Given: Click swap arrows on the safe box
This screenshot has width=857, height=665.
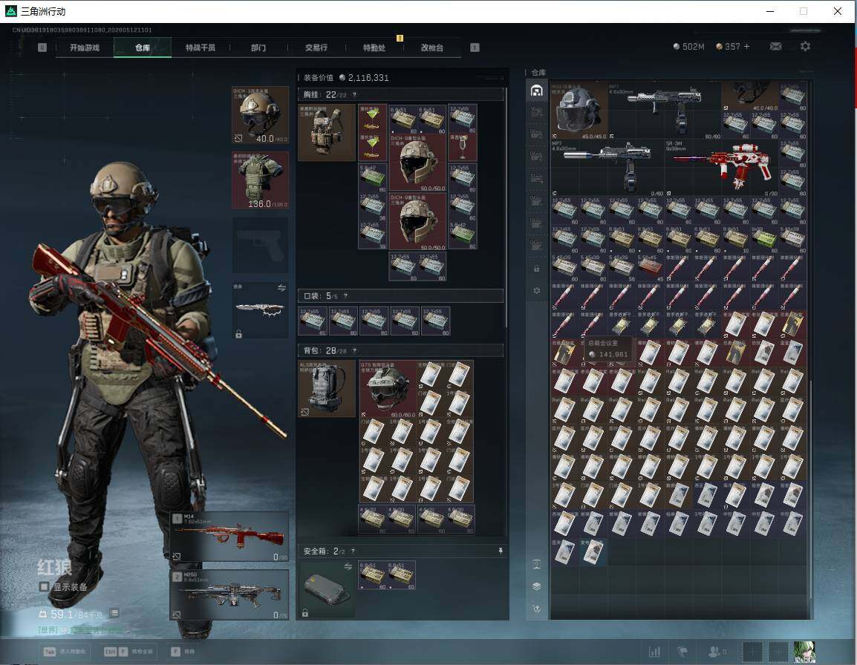Looking at the screenshot, I should tap(348, 566).
